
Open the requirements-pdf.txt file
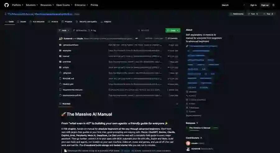pos(72,95)
